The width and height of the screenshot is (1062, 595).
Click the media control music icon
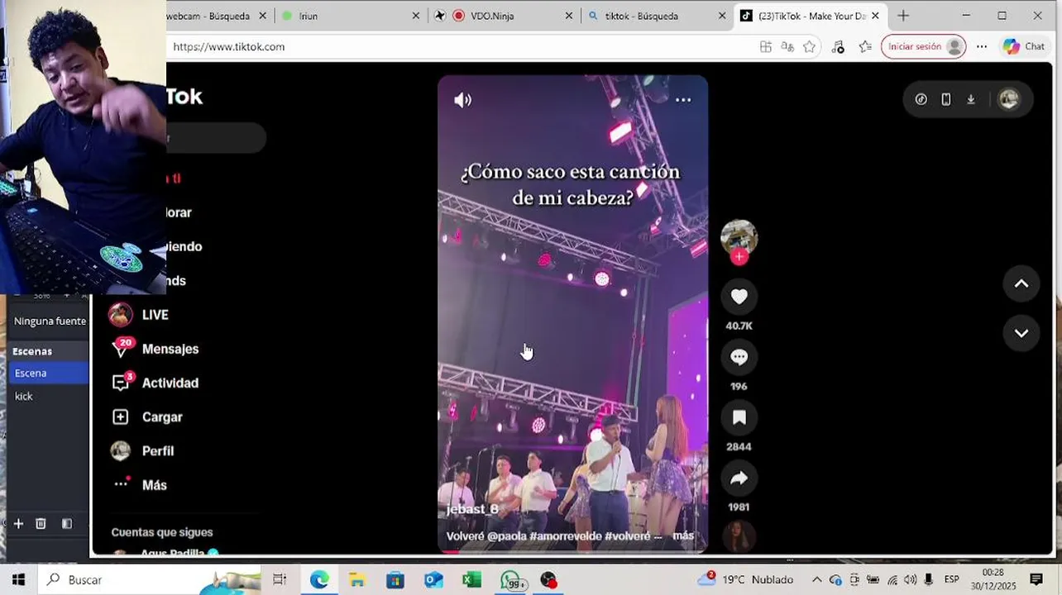pyautogui.click(x=838, y=47)
